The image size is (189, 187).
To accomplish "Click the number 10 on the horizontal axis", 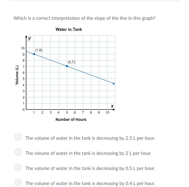I will coord(107,112).
